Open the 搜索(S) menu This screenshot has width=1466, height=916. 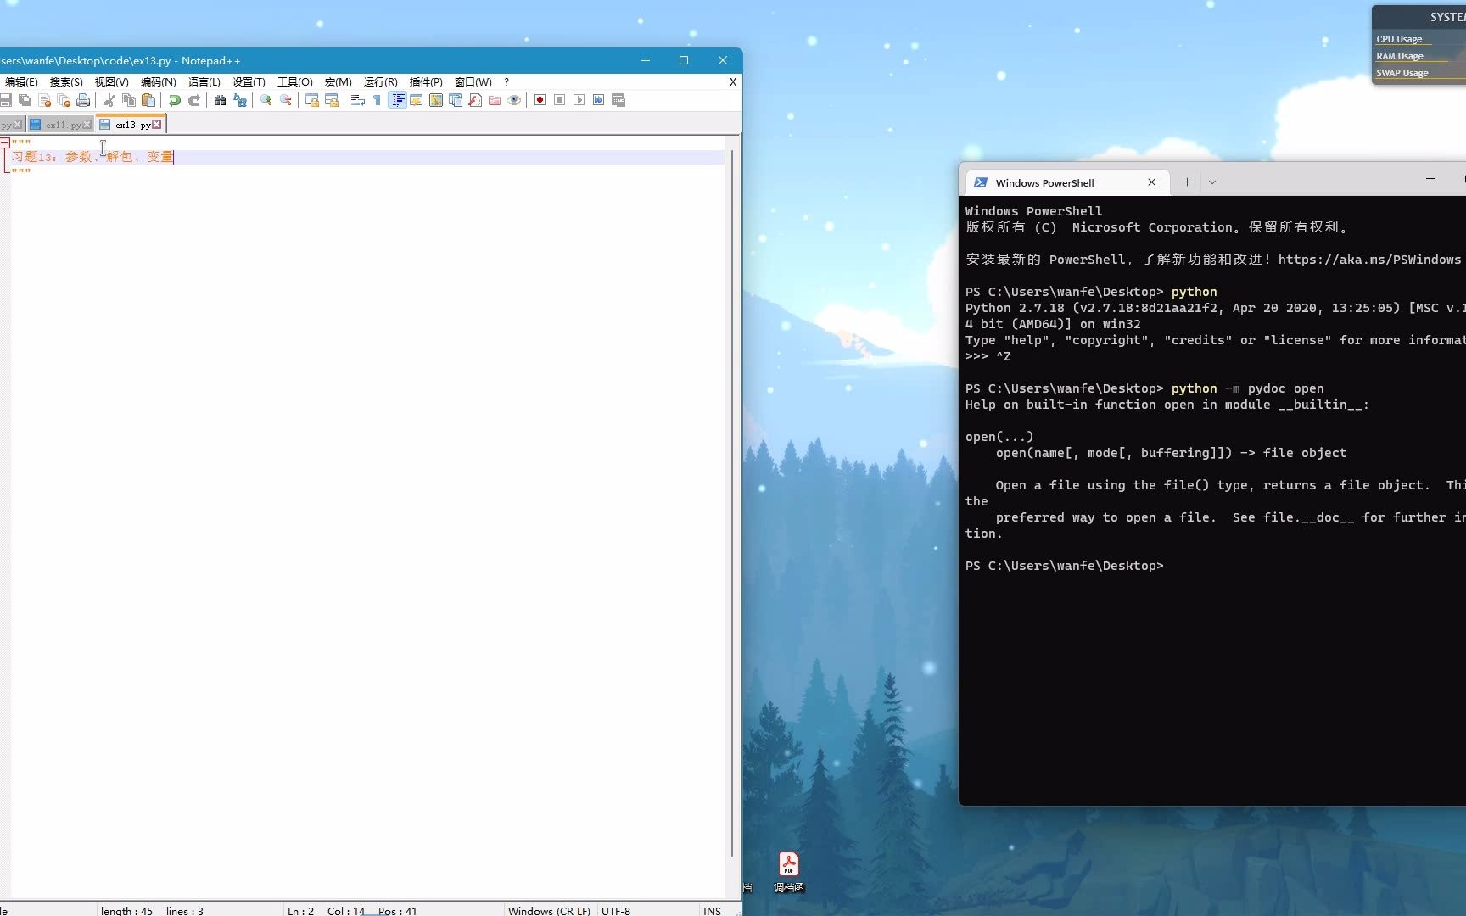click(66, 82)
